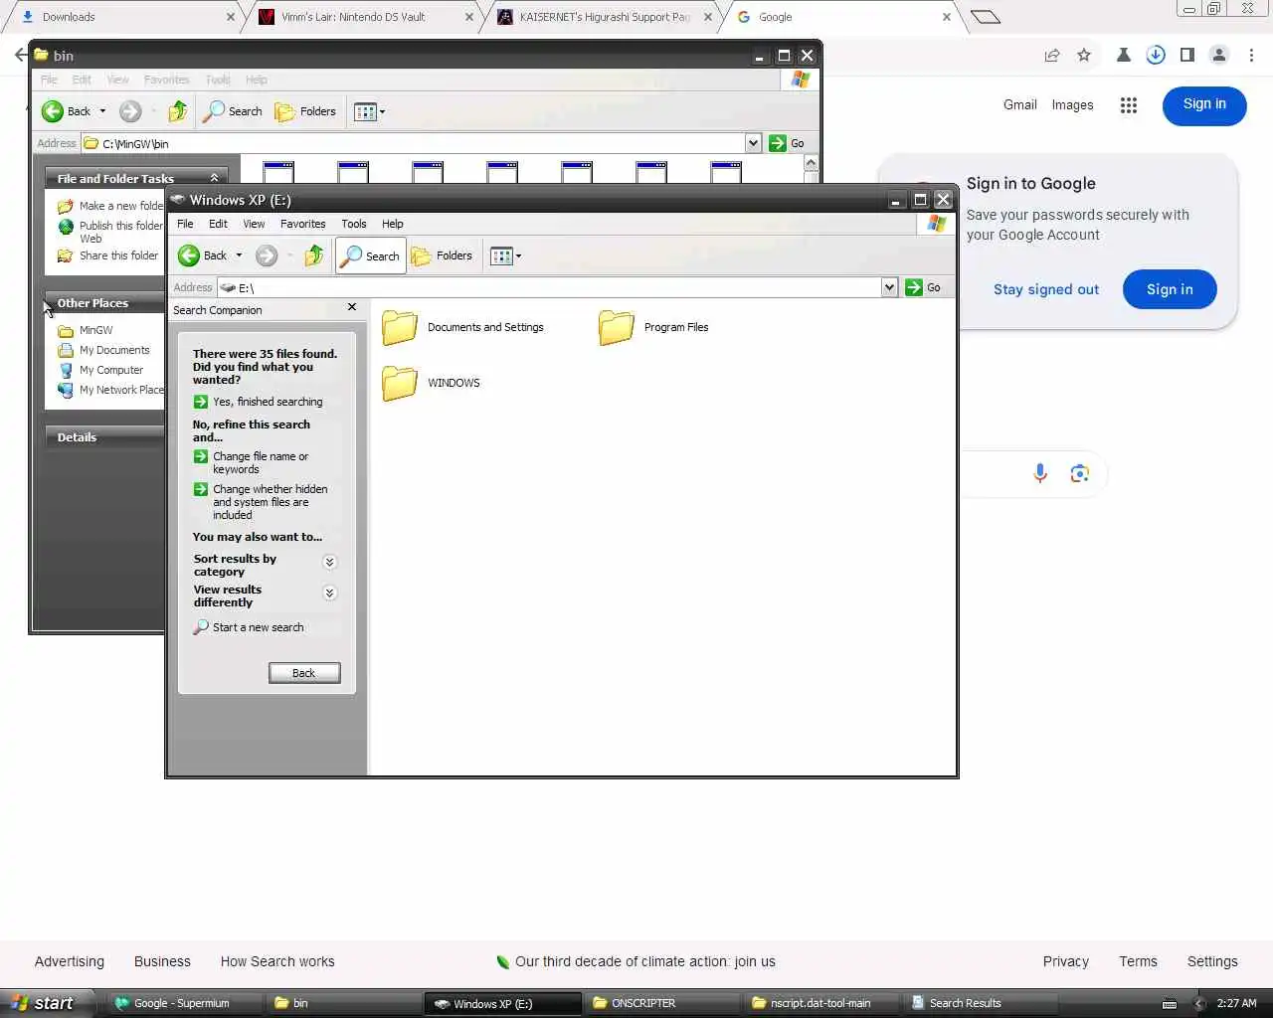This screenshot has width=1273, height=1018.
Task: Toggle Search button in Windows XP (E:) toolbar
Action: coord(370,255)
